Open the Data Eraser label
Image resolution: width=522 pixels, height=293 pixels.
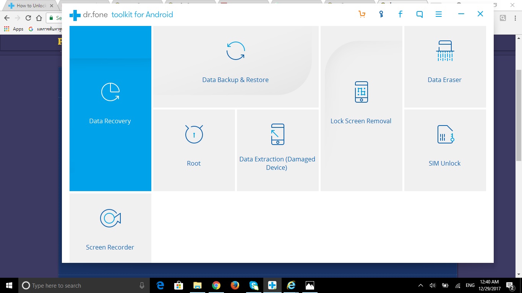pyautogui.click(x=444, y=80)
